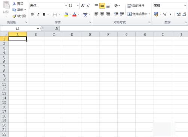Screen dimensions: 188x137
Task: Click the Select All corner button
Action: (4, 34)
